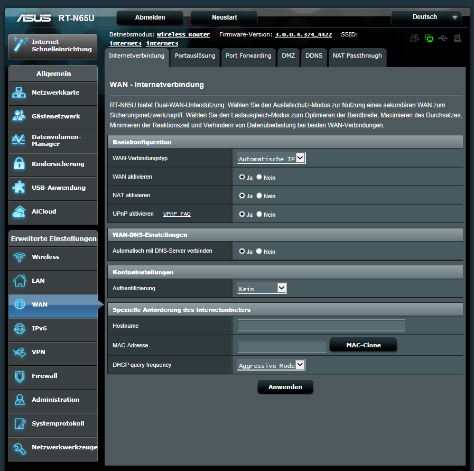The width and height of the screenshot is (474, 471).
Task: Open the Wireless settings wifi icon
Action: point(20,257)
